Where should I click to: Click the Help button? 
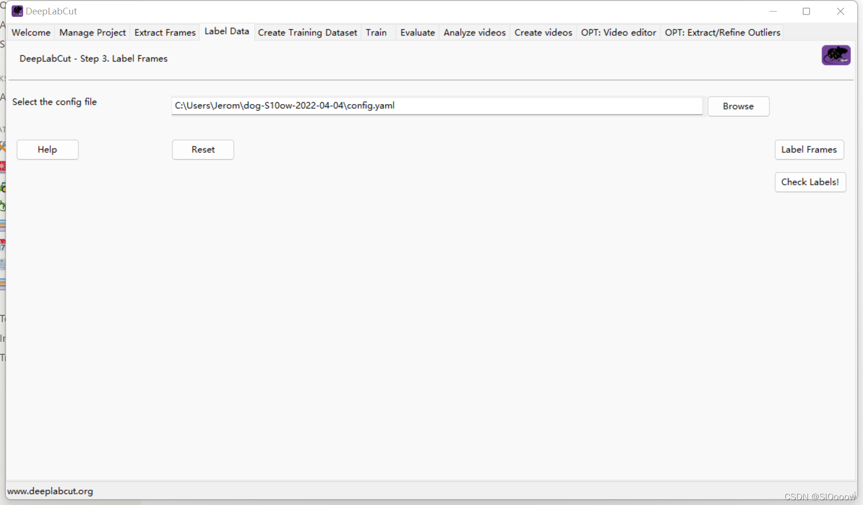point(47,150)
